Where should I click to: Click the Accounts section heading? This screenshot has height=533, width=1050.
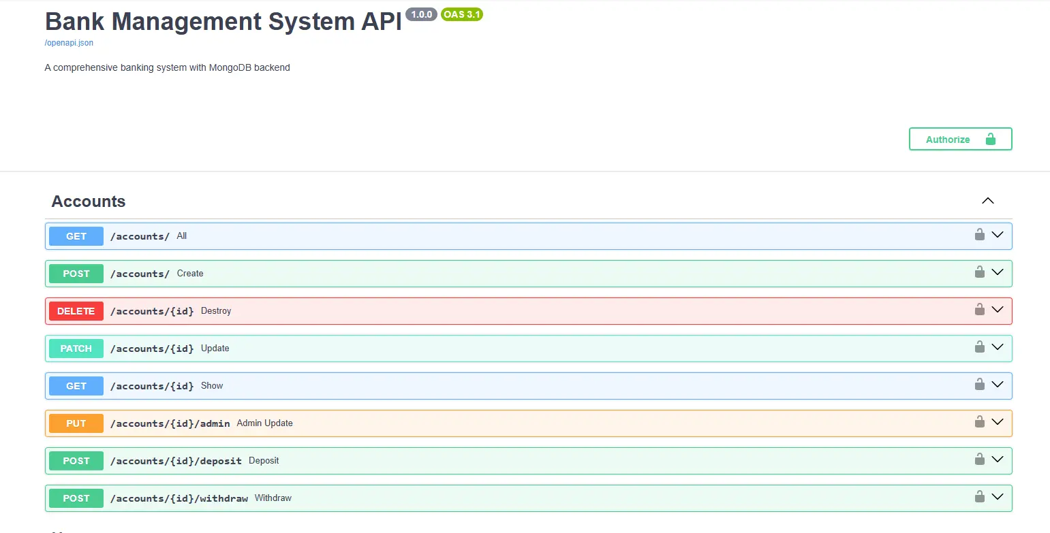[88, 201]
